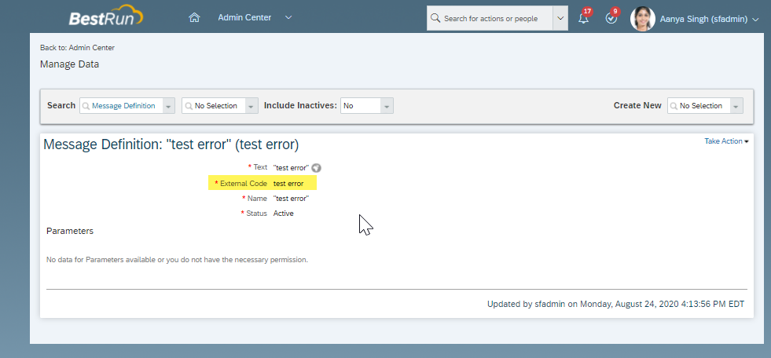This screenshot has height=358, width=771.
Task: Click the translation globe icon beside Text
Action: click(x=317, y=168)
